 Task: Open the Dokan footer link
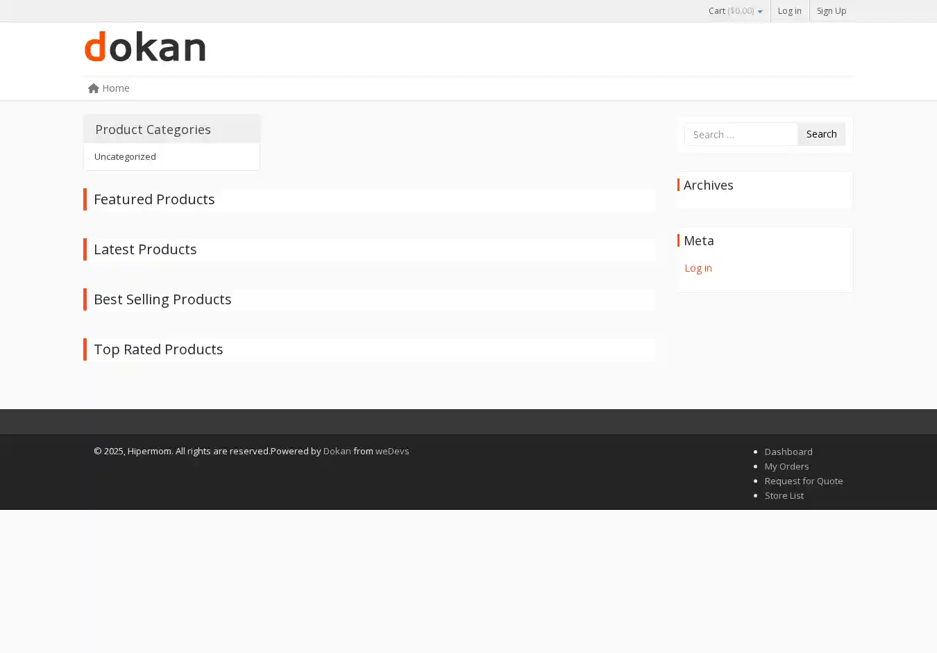337,452
